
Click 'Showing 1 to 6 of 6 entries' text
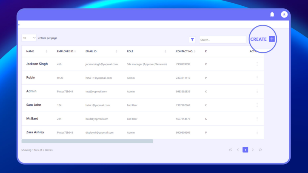click(x=37, y=150)
